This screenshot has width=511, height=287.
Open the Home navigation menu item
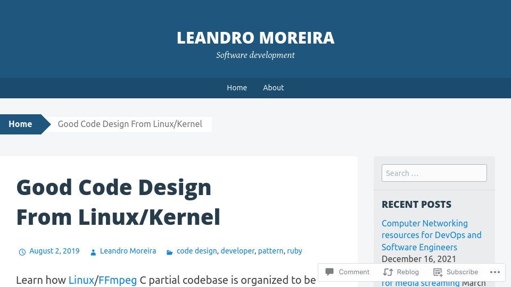pos(236,88)
